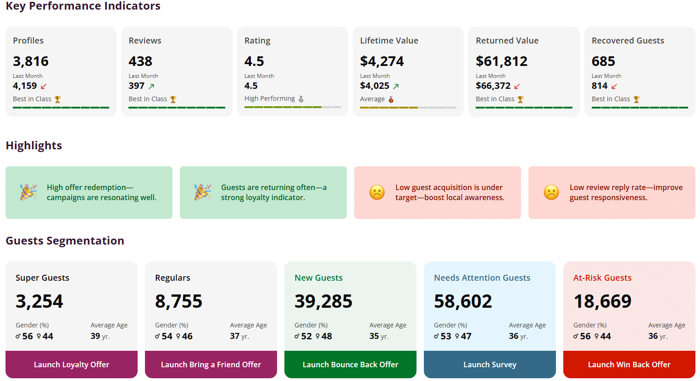The width and height of the screenshot is (700, 381).
Task: Click the trophy on Recovered Guests card
Action: 636,98
